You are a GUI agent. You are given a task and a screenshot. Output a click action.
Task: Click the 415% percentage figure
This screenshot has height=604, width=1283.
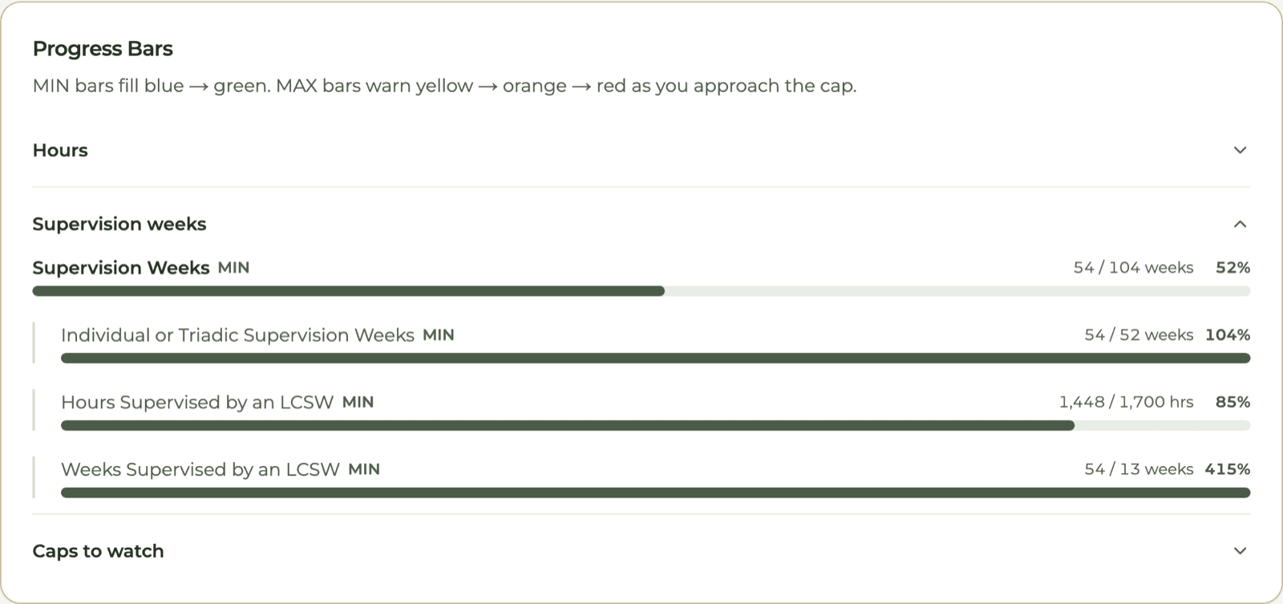tap(1228, 470)
